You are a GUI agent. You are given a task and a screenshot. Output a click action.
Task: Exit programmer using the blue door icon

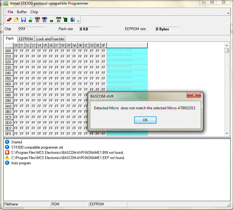pyautogui.click(x=72, y=20)
